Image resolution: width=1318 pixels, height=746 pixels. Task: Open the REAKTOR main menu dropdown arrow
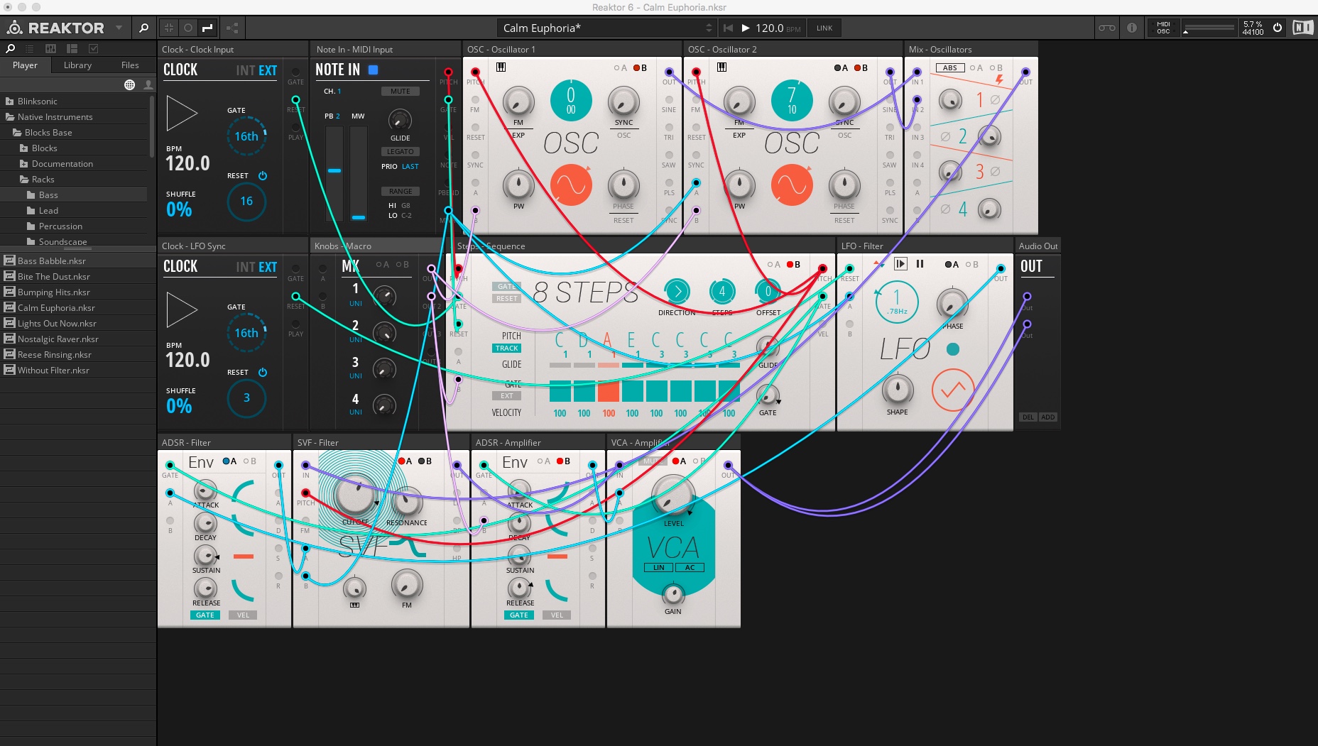119,28
